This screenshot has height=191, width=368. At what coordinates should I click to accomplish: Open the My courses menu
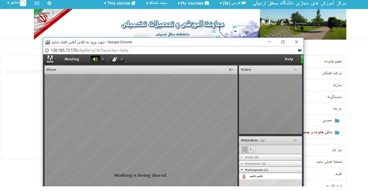[193, 3]
